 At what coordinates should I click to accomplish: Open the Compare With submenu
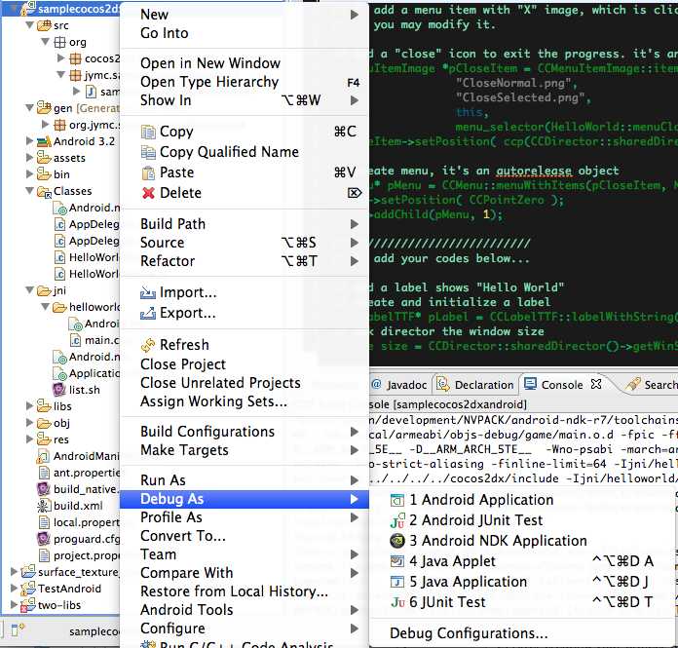point(245,573)
